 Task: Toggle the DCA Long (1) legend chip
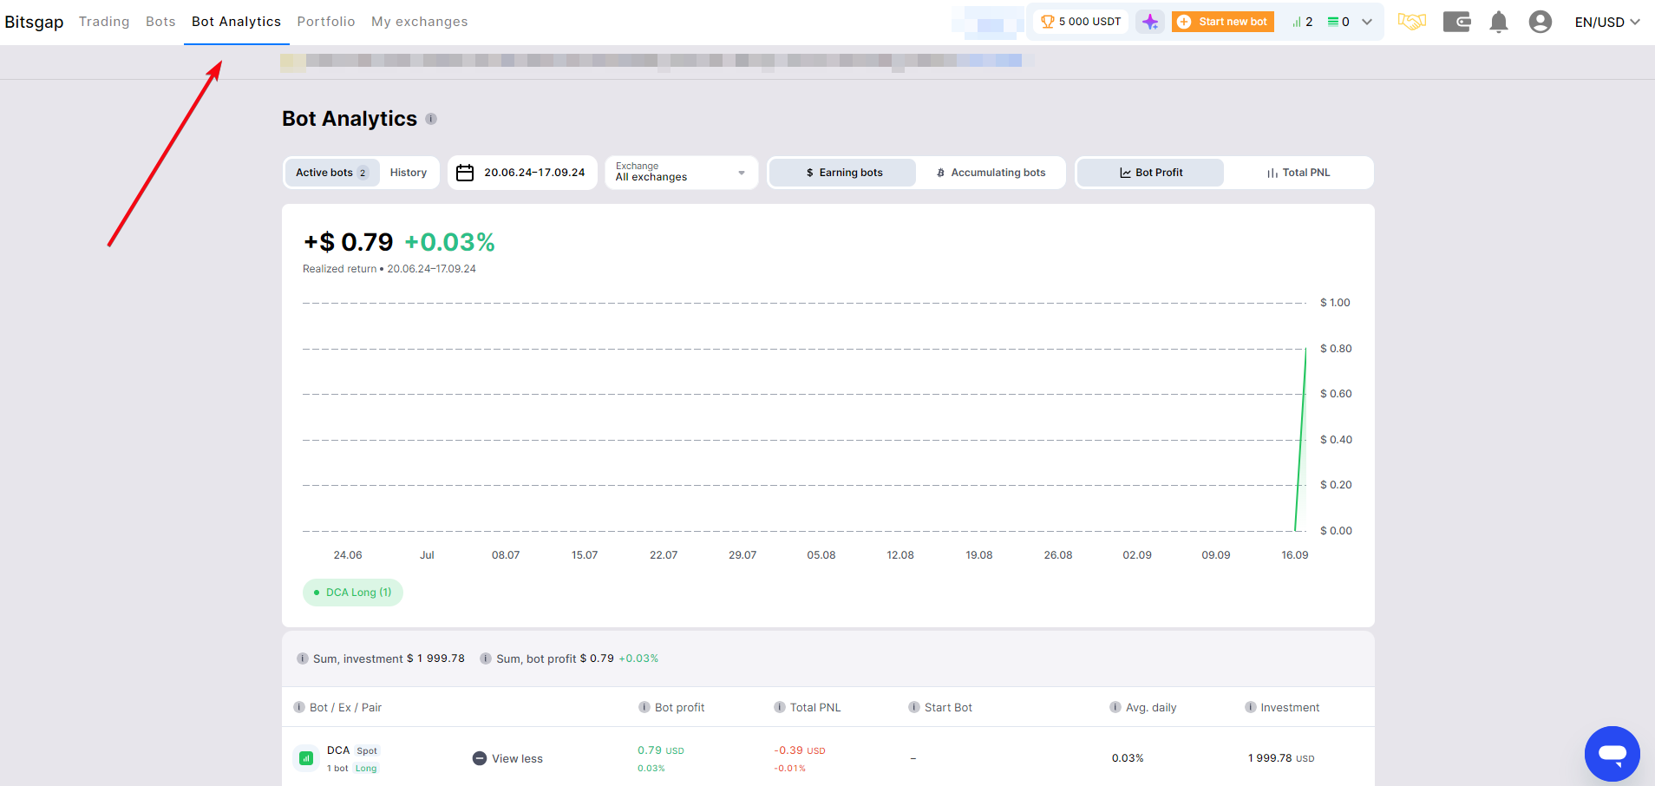point(353,593)
